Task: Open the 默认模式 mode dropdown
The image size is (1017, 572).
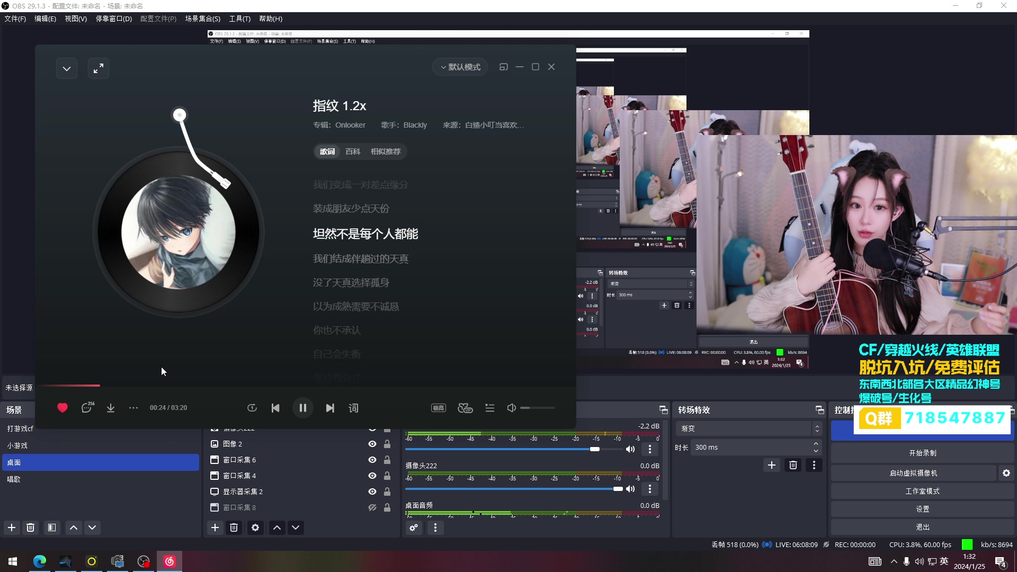Action: coord(460,67)
